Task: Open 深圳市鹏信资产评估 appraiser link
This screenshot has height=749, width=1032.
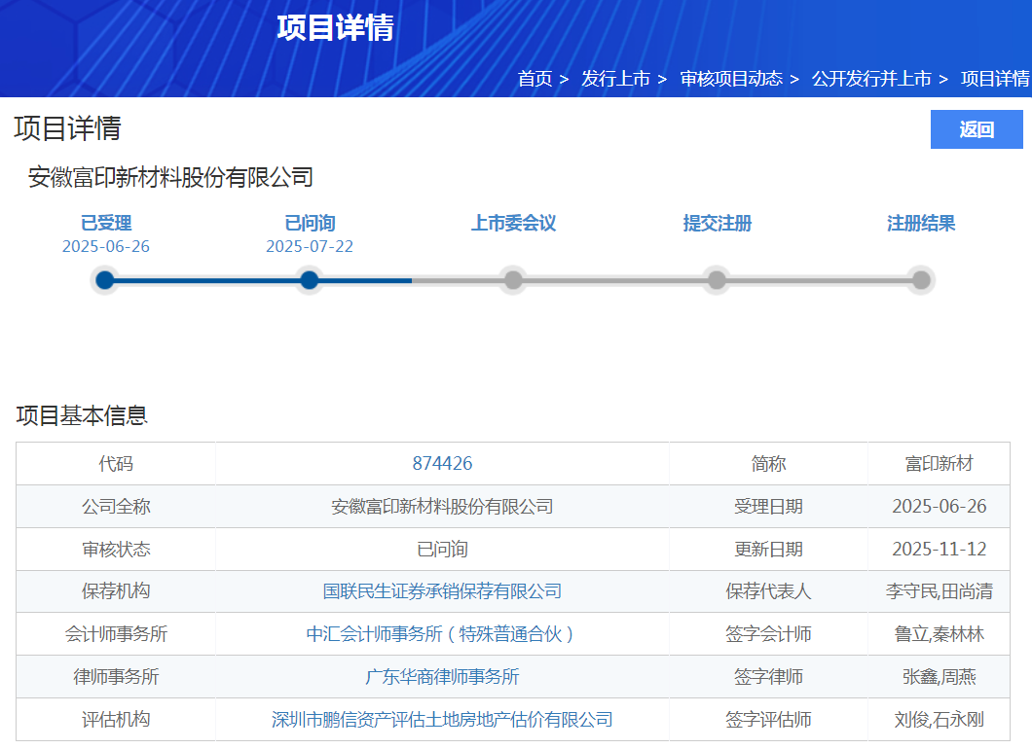Action: [442, 720]
